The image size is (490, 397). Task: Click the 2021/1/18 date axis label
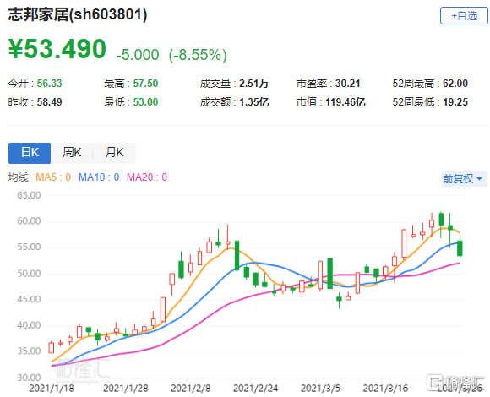point(52,389)
